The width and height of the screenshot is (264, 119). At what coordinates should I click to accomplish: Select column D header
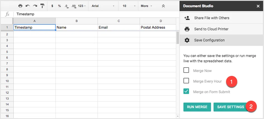point(158,21)
